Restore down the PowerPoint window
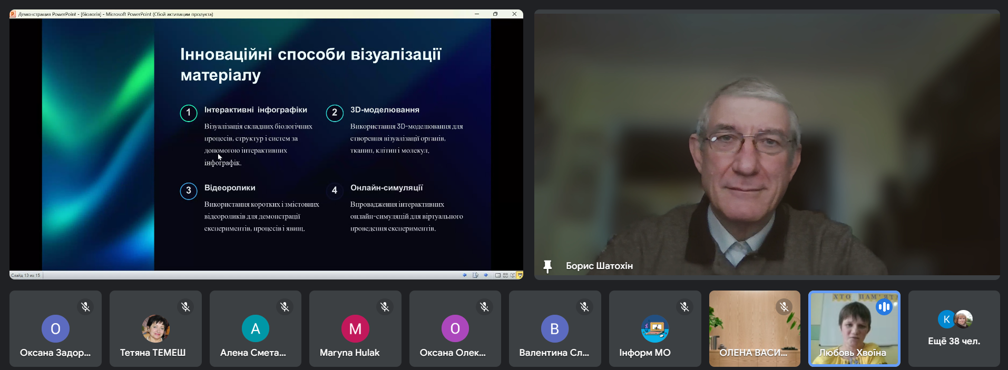The width and height of the screenshot is (1008, 370). tap(495, 14)
